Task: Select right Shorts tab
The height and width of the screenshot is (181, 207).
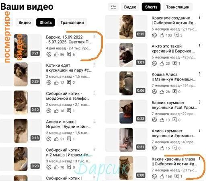Action: (151, 7)
